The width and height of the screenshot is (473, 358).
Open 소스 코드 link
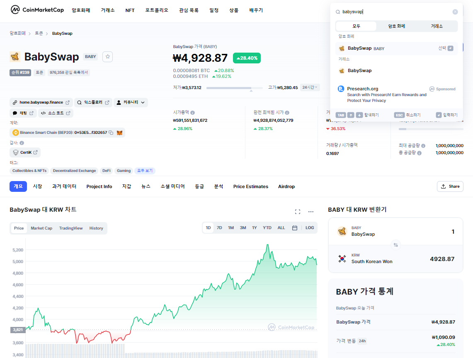pyautogui.click(x=56, y=113)
